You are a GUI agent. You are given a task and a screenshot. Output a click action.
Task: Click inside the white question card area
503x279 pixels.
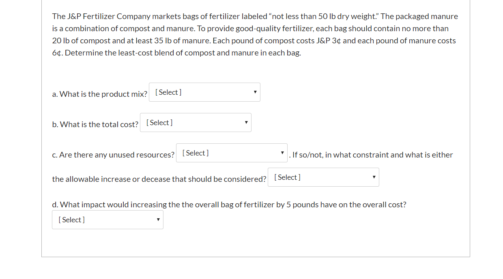(256, 243)
